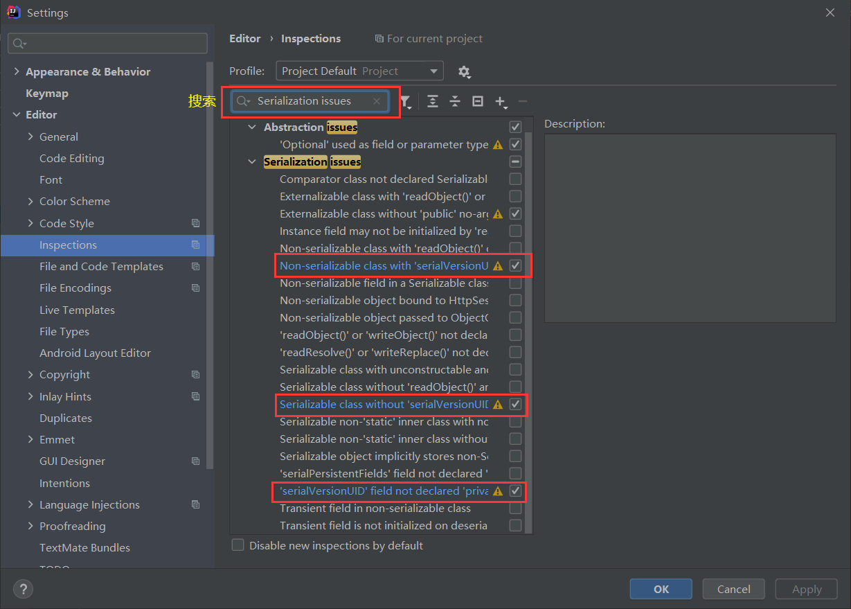Image resolution: width=851 pixels, height=609 pixels.
Task: Enable Comparator class not declared Serializable checkbox
Action: pos(515,179)
